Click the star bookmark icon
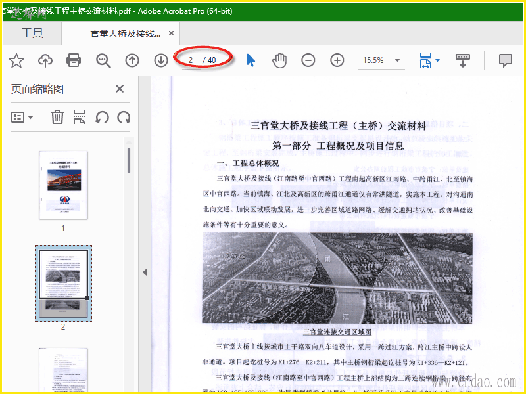Image resolution: width=526 pixels, height=394 pixels. (x=16, y=60)
